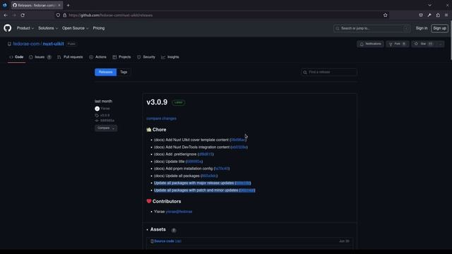Switch to the Issues tab
452x254 pixels.
[x=40, y=57]
